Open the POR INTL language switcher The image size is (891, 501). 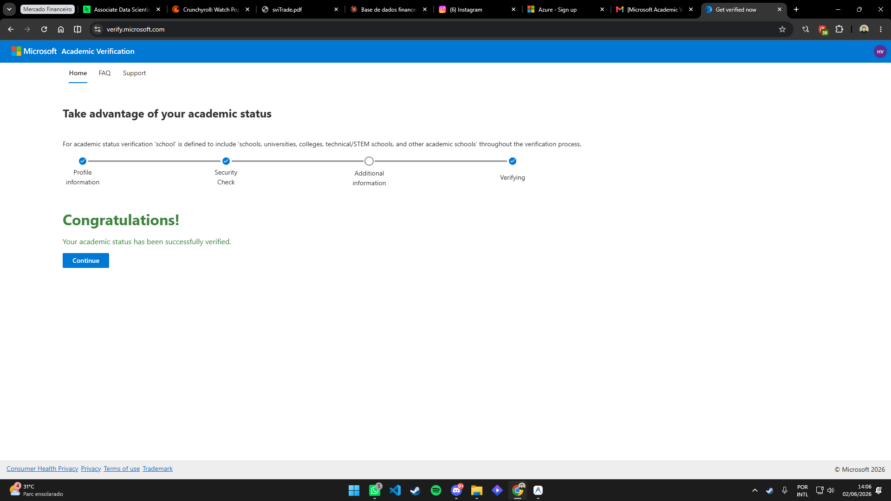[x=802, y=491]
